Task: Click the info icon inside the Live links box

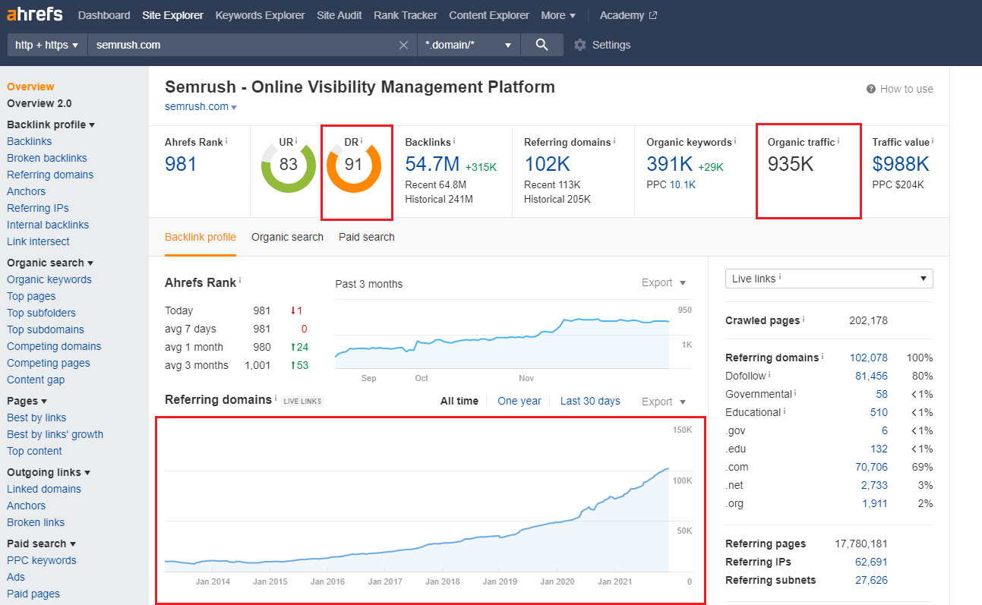Action: tap(780, 277)
